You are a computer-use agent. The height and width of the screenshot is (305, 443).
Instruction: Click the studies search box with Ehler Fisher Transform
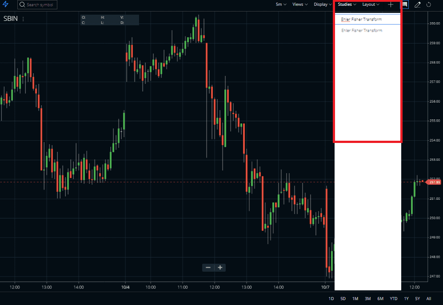[367, 19]
